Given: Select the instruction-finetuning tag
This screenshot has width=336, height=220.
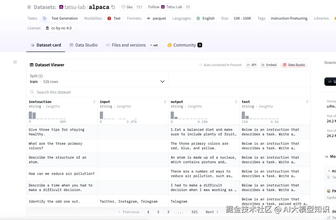Looking at the screenshot, I should 289,18.
